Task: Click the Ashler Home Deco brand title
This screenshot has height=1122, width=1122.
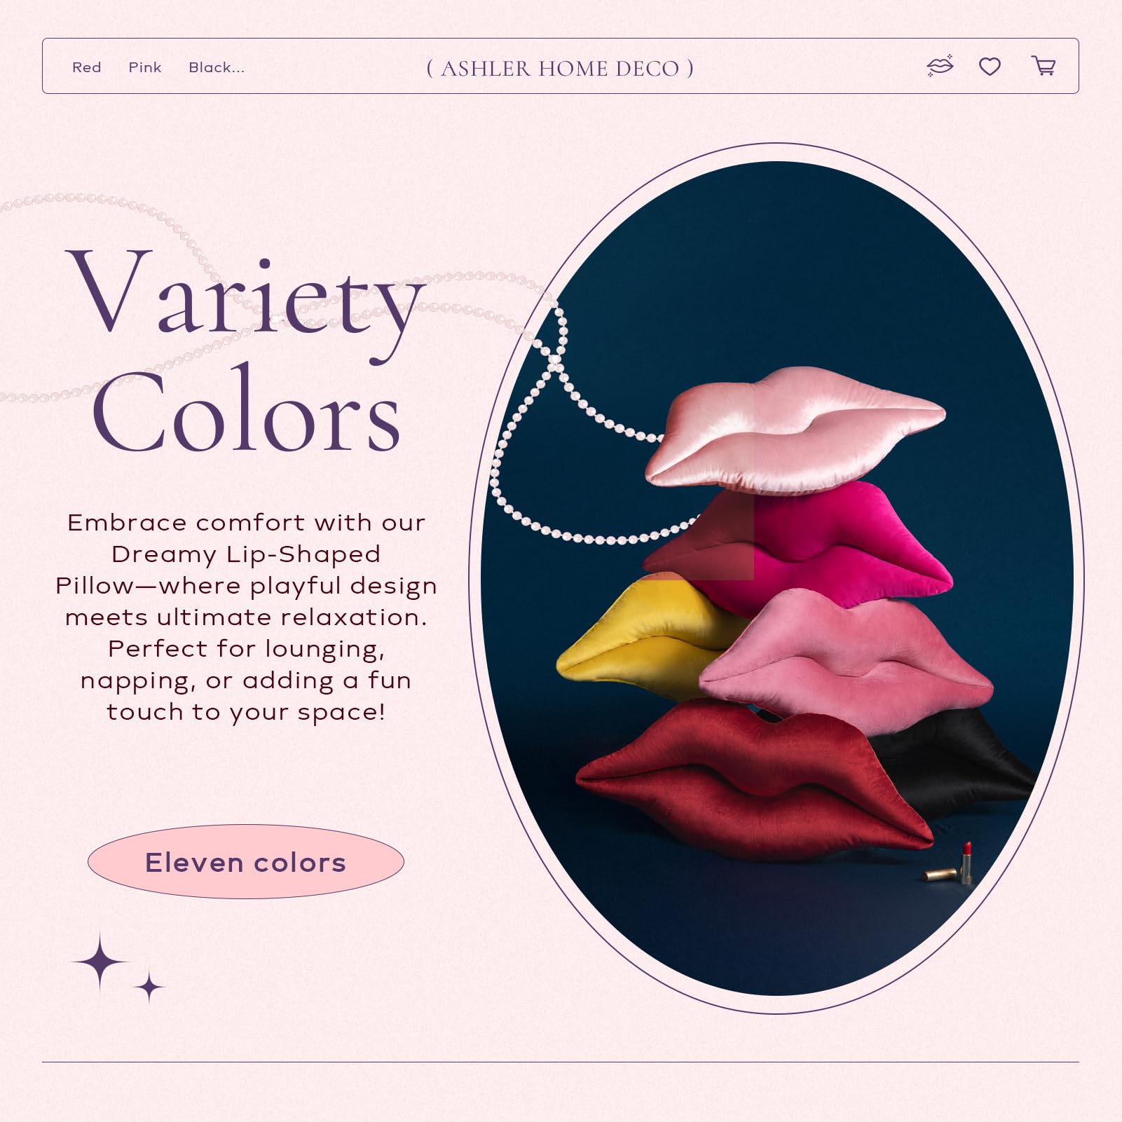Action: pyautogui.click(x=560, y=68)
